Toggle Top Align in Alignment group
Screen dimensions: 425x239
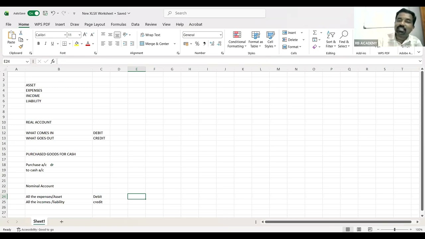tap(103, 35)
